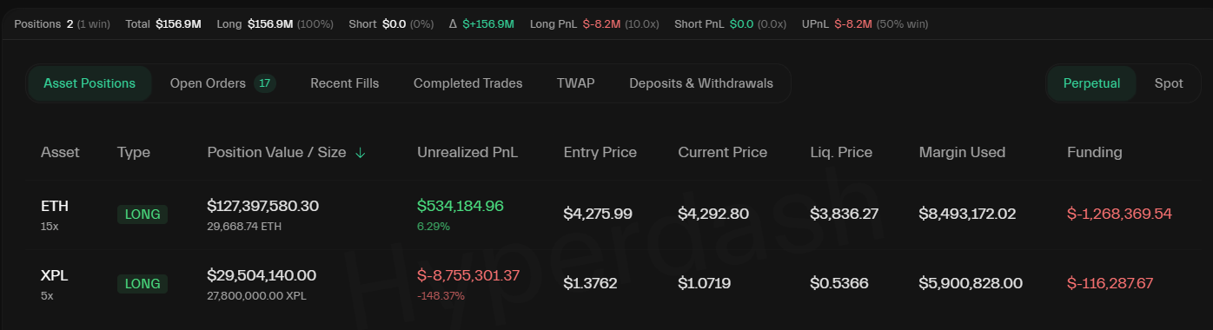Screen dimensions: 1213x330
Task: Click the LONG badge in the XPL row
Action: (143, 283)
